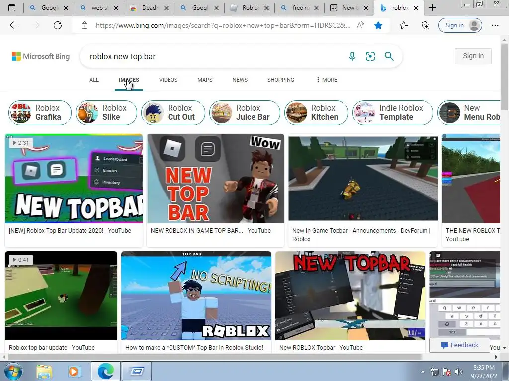Click the taskbar clock showing 8:35 PM
This screenshot has height=381, width=509.
(484, 372)
